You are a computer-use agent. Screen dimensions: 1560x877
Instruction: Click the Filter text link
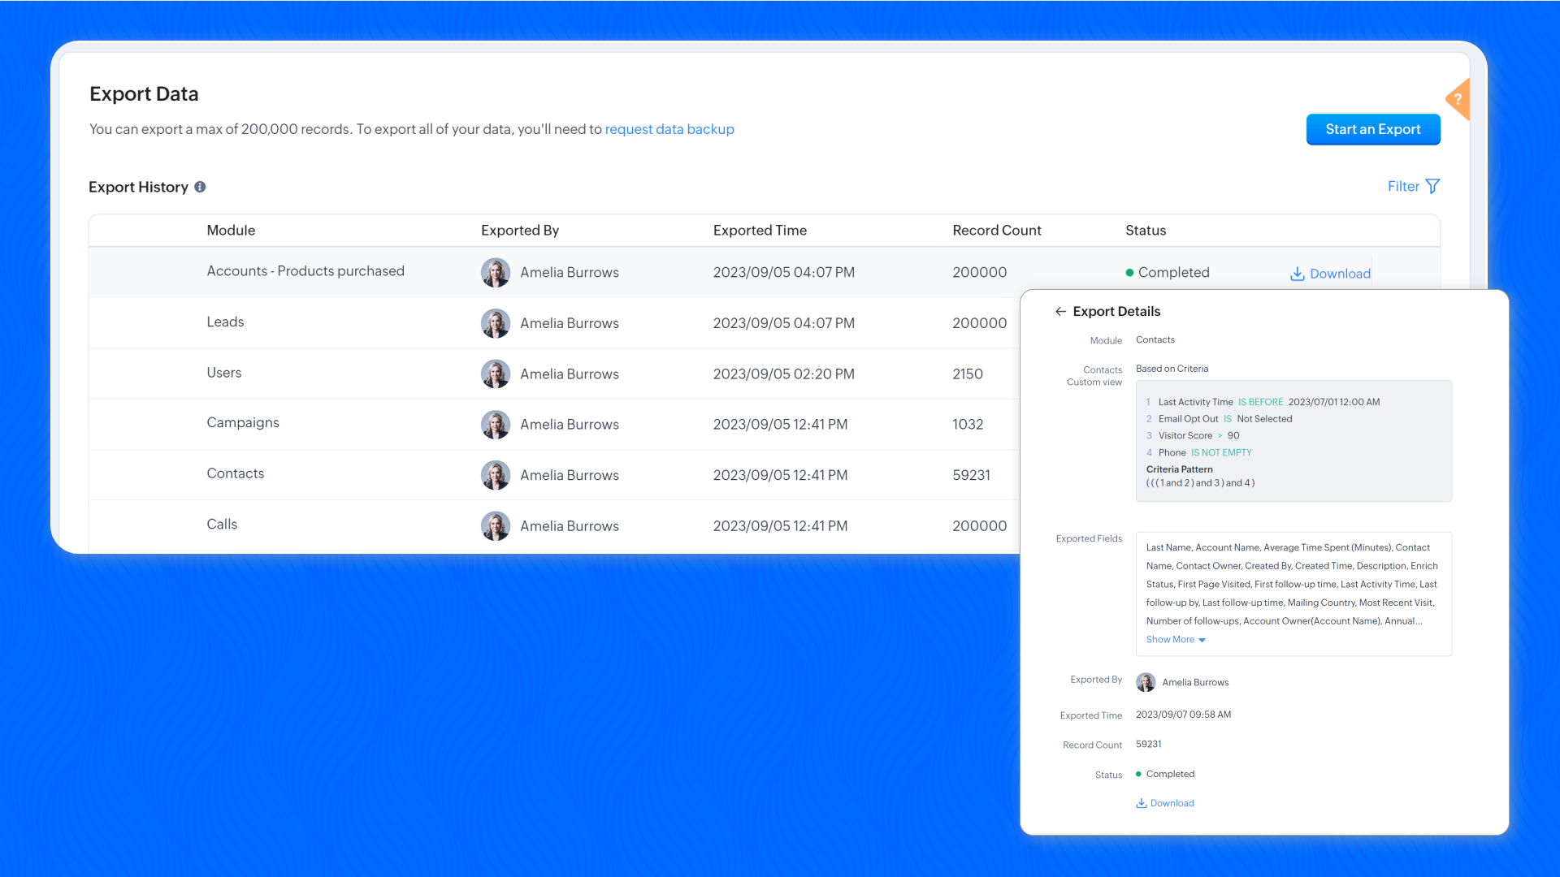click(1403, 186)
